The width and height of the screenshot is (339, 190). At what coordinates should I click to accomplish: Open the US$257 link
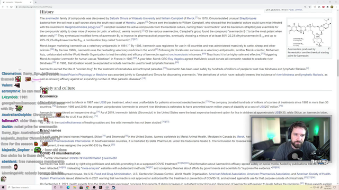click(265, 107)
